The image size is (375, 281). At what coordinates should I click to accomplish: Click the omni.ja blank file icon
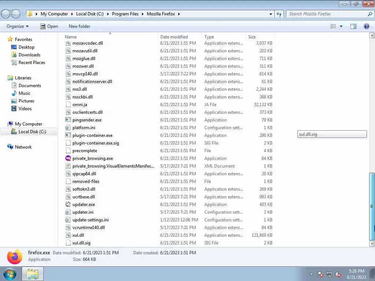pyautogui.click(x=68, y=104)
